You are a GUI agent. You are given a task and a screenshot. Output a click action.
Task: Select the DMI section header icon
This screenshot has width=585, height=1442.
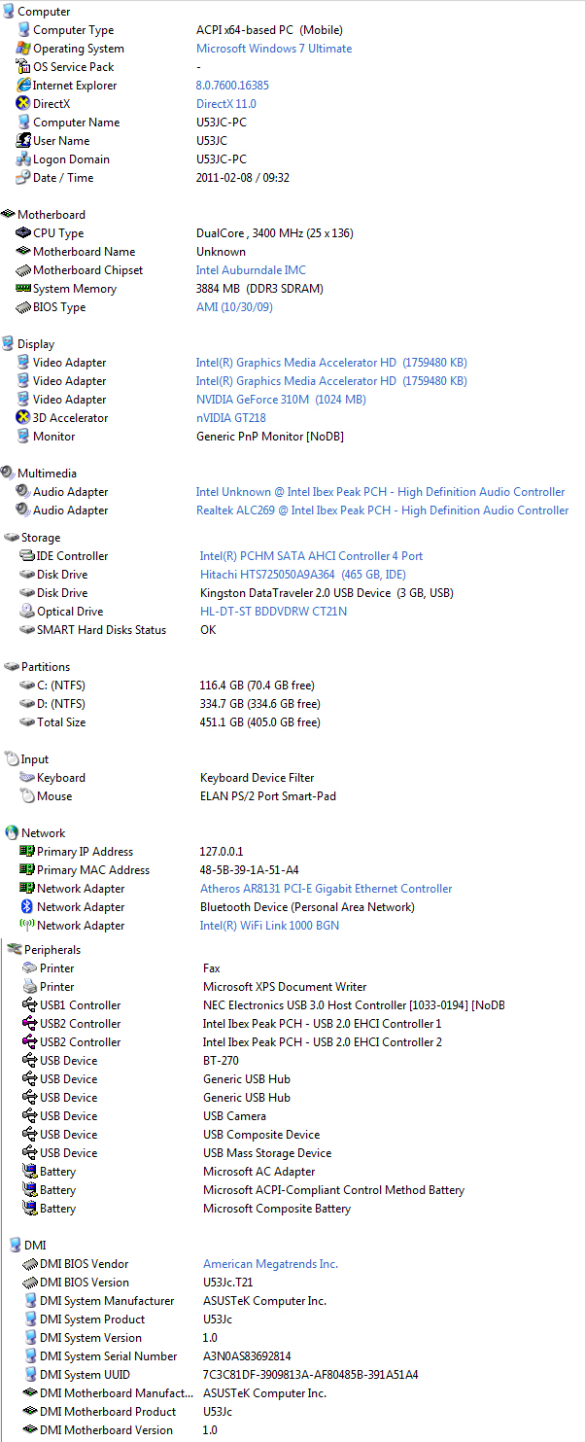(x=15, y=1246)
